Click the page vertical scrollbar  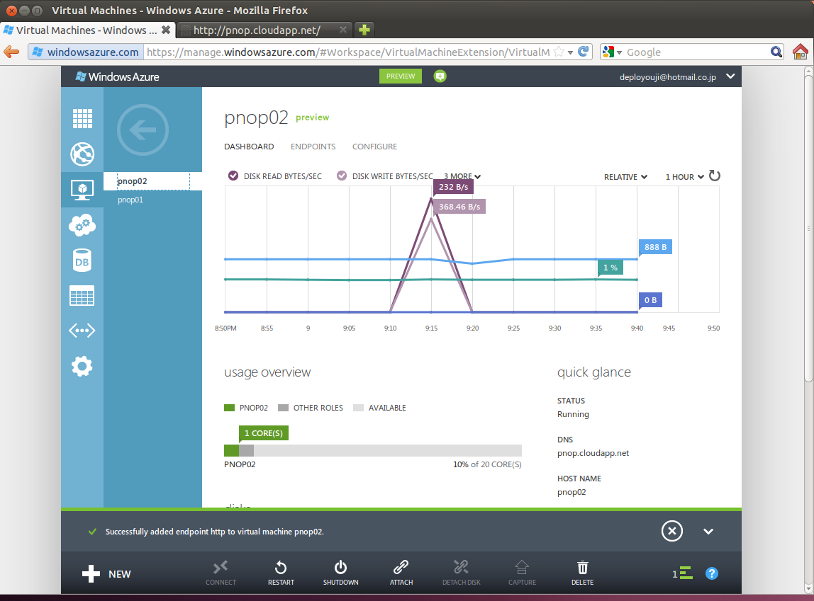[808, 228]
